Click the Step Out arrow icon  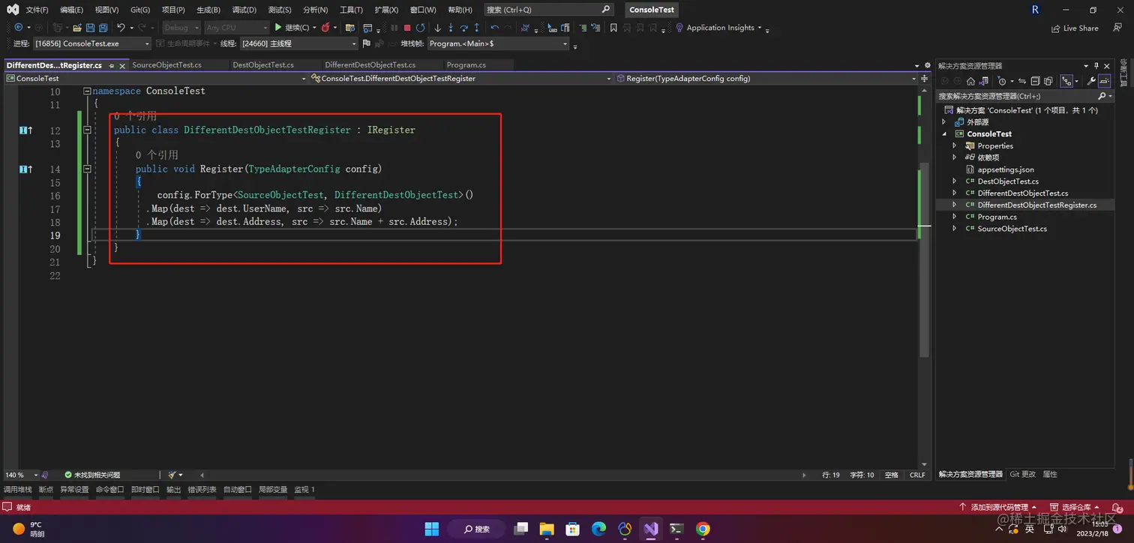477,28
